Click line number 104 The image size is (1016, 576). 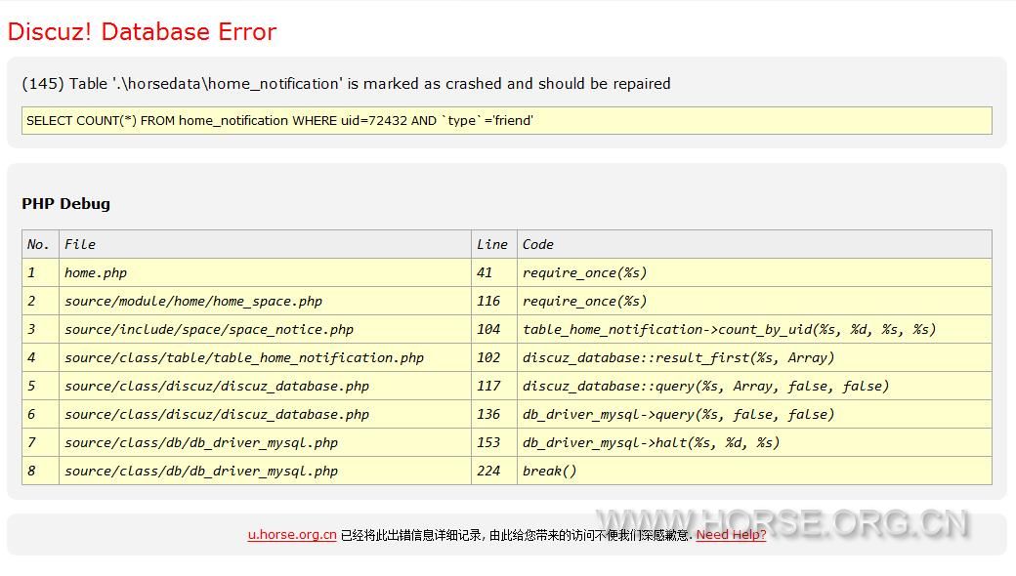click(494, 329)
